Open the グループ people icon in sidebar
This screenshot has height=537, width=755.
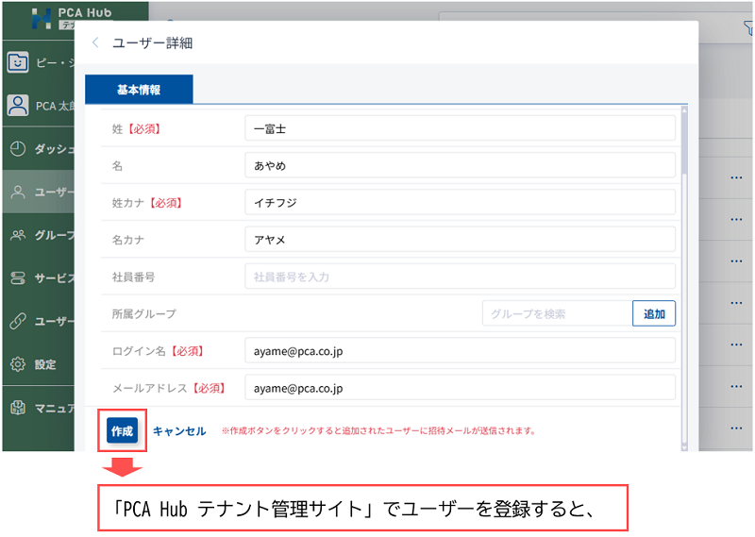tap(18, 235)
